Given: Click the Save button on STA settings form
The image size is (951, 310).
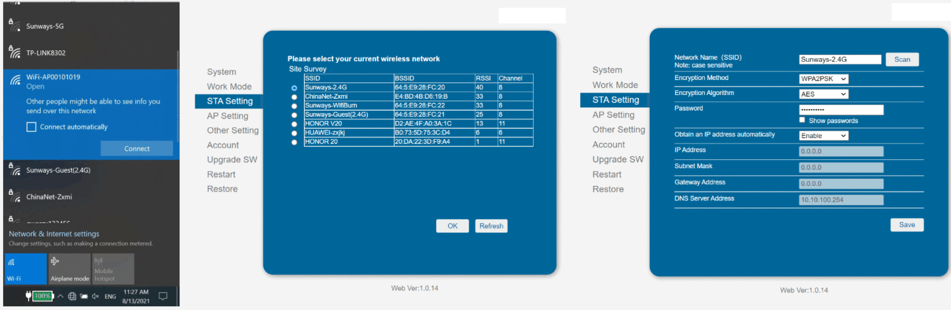Looking at the screenshot, I should click(907, 225).
